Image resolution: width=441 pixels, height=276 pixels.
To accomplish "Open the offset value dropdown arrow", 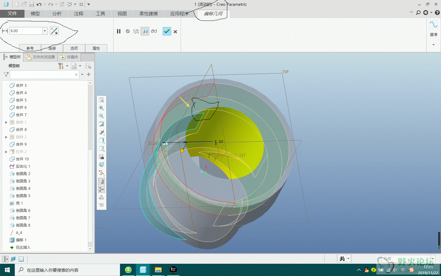I will coord(45,31).
